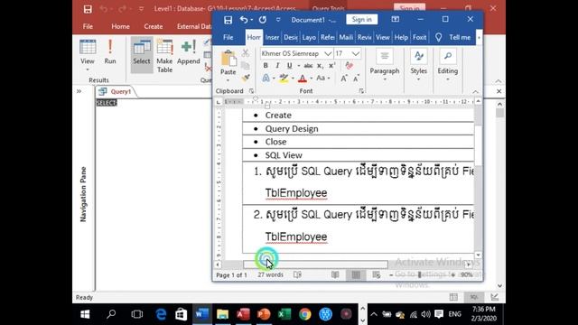Click the Web Layout view icon in Word status bar
Viewport: 578px width, 325px height.
coord(377,274)
